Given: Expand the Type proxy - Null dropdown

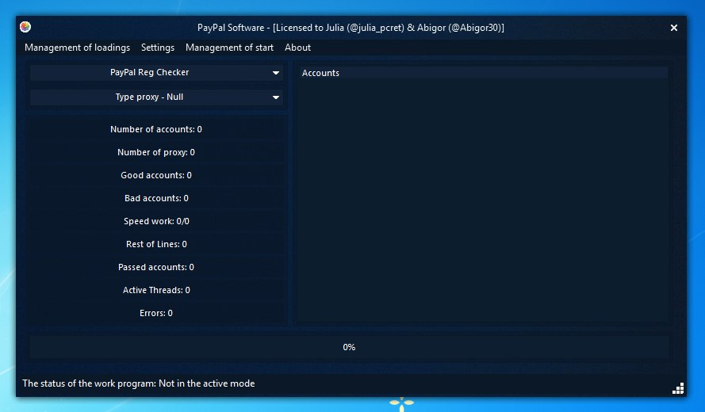Looking at the screenshot, I should click(x=156, y=97).
